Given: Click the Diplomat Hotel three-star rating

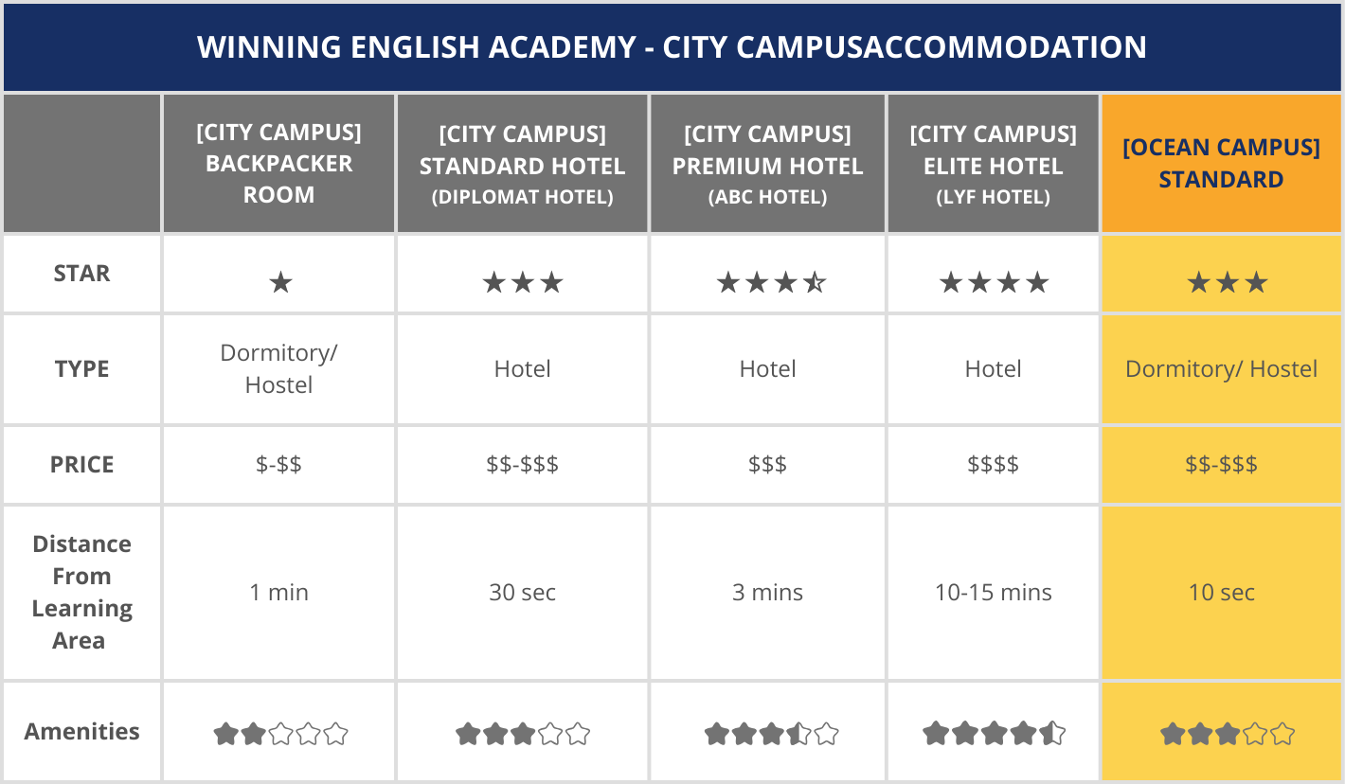Looking at the screenshot, I should [x=522, y=282].
